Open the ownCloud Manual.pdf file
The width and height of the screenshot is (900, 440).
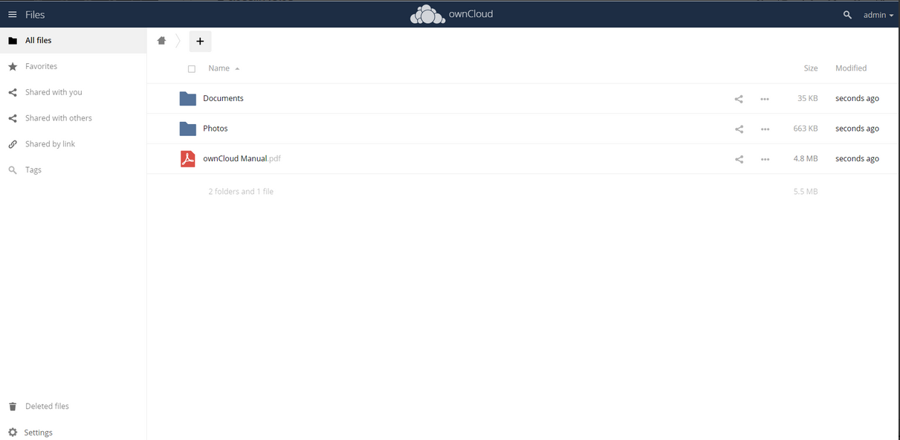pyautogui.click(x=234, y=159)
